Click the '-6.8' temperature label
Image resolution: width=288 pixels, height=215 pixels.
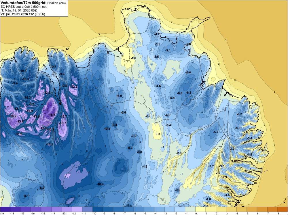[189, 93]
